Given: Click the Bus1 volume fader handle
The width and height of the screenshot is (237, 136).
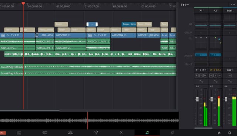Looking at the screenshot, I should [x=226, y=99].
